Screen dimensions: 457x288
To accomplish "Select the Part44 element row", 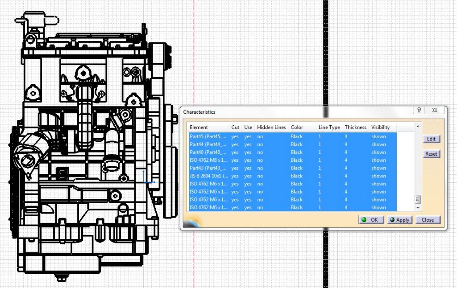I will point(208,144).
